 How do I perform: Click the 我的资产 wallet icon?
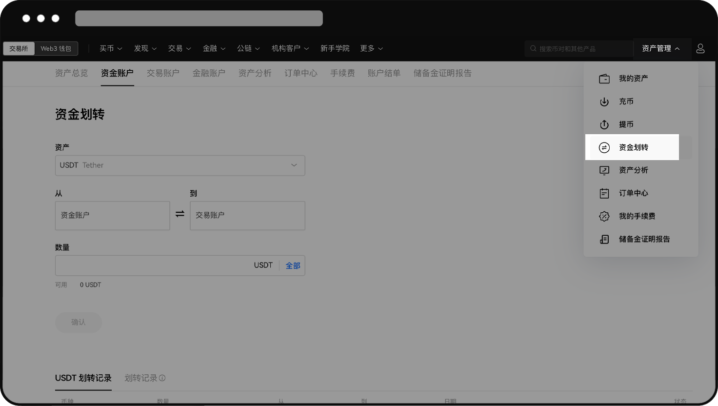pos(604,78)
